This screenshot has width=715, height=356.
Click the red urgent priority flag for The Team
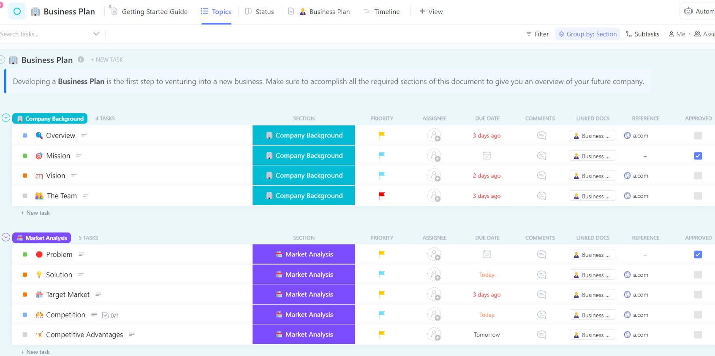(382, 195)
